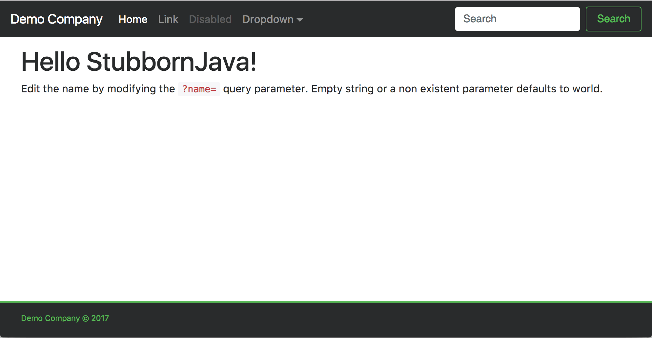Viewport: 652px width, 338px height.
Task: Click the greyed-out Disabled nav item
Action: pos(210,19)
